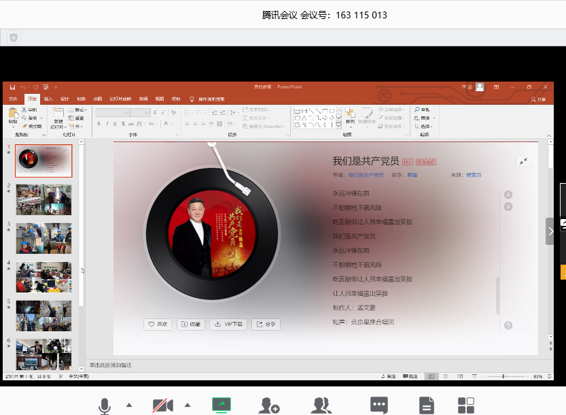Toggle text shadow S button
The width and height of the screenshot is (566, 415).
[123, 124]
